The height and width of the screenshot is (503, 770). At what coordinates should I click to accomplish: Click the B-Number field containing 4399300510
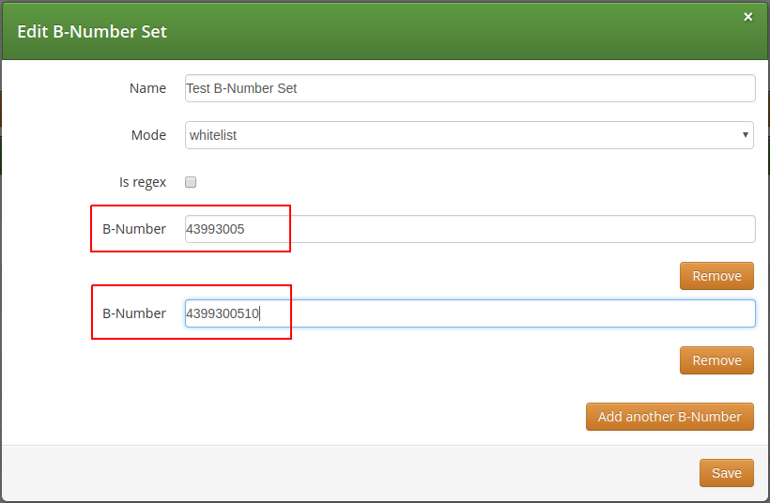(x=470, y=313)
